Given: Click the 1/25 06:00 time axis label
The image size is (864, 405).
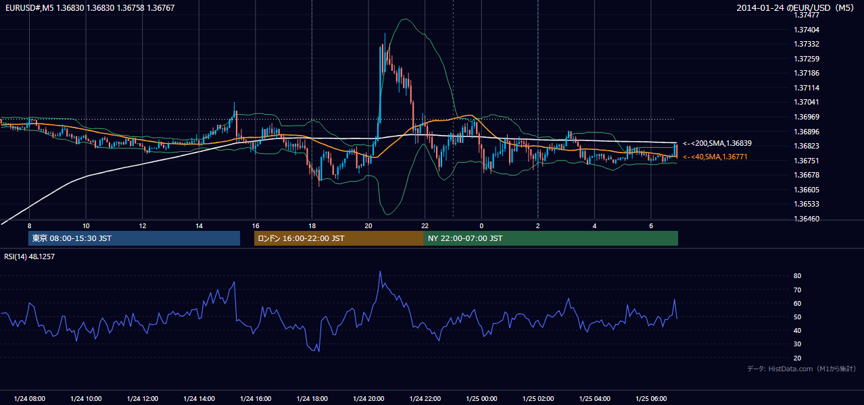Looking at the screenshot, I should tap(651, 399).
